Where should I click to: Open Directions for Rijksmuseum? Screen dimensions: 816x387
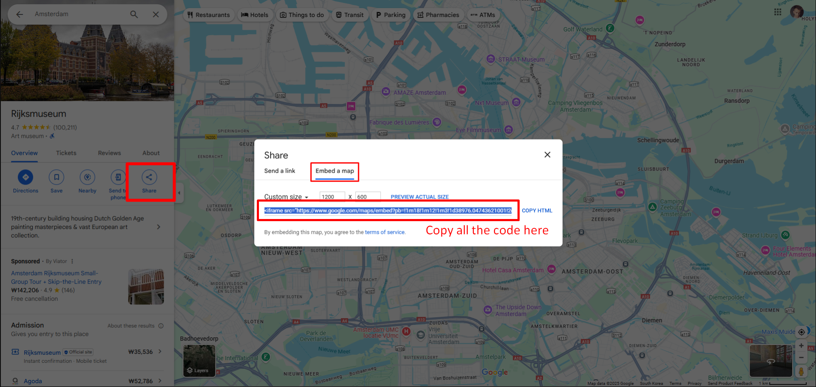26,182
